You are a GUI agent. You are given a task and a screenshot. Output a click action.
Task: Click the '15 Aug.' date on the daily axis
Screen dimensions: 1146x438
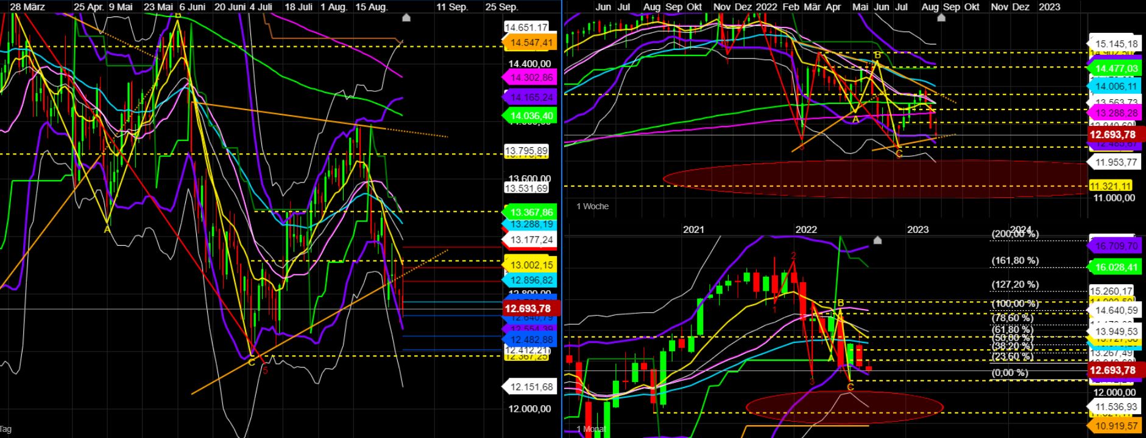point(371,7)
